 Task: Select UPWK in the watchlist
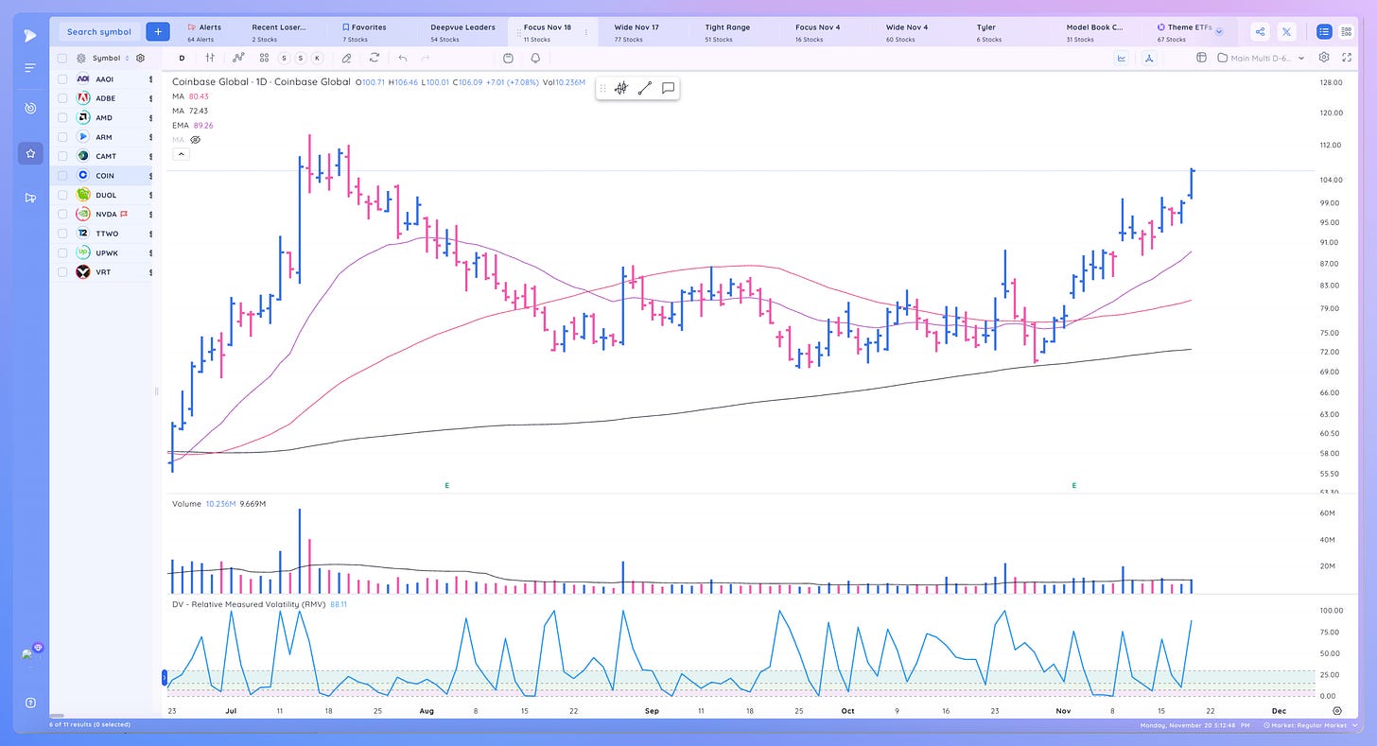pyautogui.click(x=101, y=252)
